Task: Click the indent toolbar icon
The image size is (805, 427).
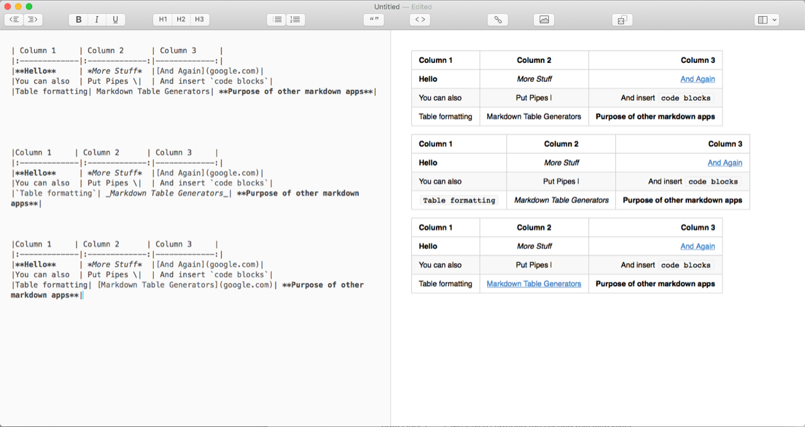Action: 33,19
